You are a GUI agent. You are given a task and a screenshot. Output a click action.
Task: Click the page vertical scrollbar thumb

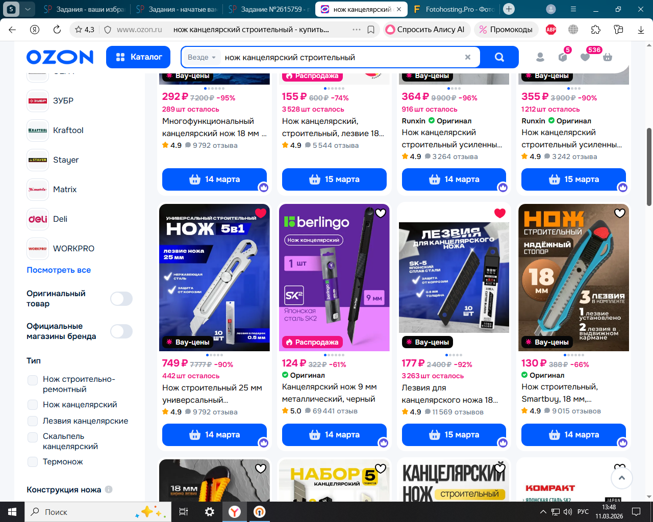[649, 167]
